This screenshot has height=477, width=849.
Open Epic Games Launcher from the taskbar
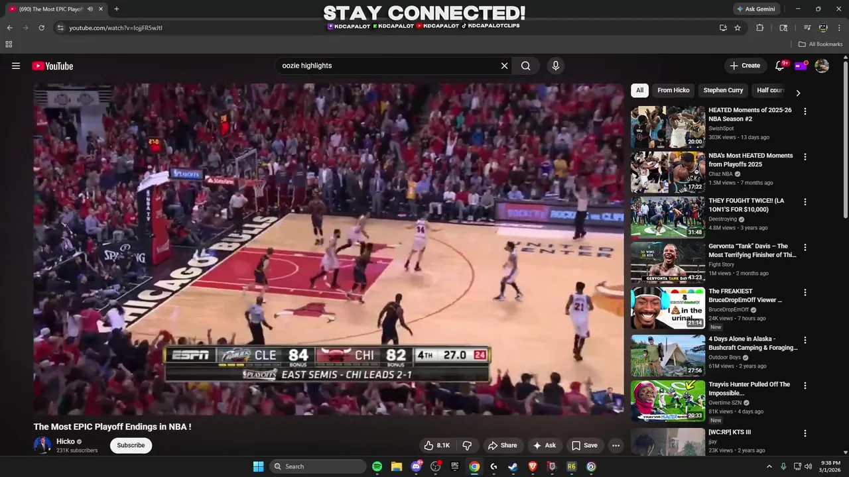click(455, 466)
